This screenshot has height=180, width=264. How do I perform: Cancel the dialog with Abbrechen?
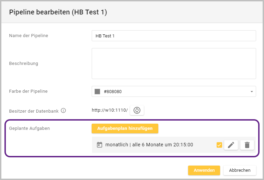pos(240,170)
